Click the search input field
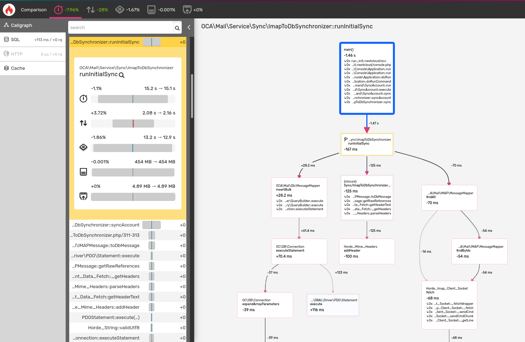525x342 pixels. pos(120,28)
